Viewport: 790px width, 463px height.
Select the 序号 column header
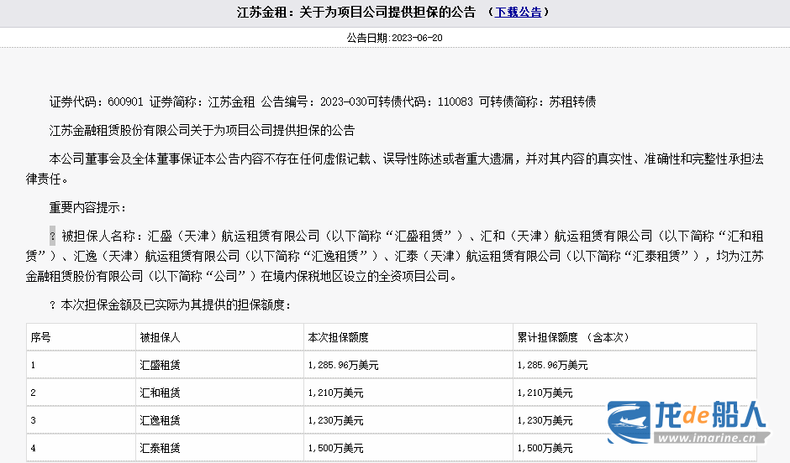pyautogui.click(x=41, y=337)
